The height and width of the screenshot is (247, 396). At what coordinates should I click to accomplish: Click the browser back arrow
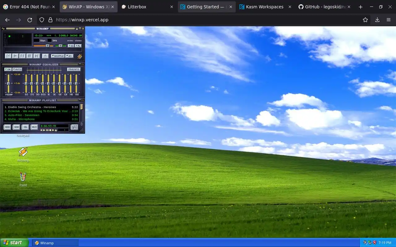(7, 20)
